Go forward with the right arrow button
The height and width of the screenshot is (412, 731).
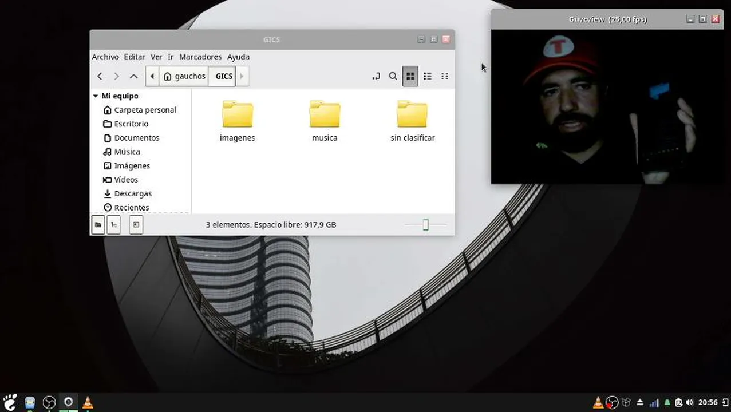pos(117,76)
